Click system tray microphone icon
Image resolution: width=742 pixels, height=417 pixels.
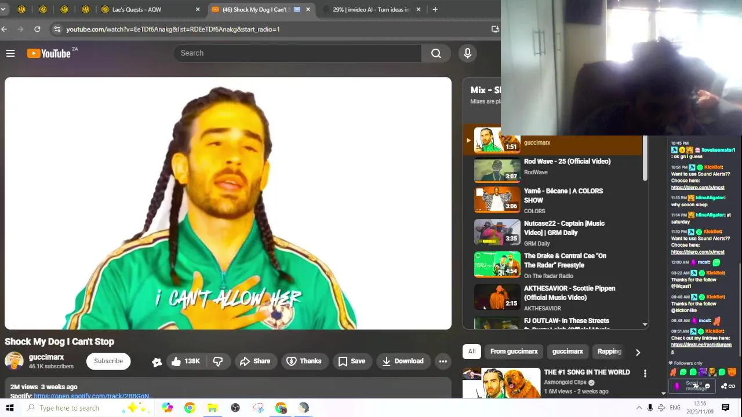650,408
